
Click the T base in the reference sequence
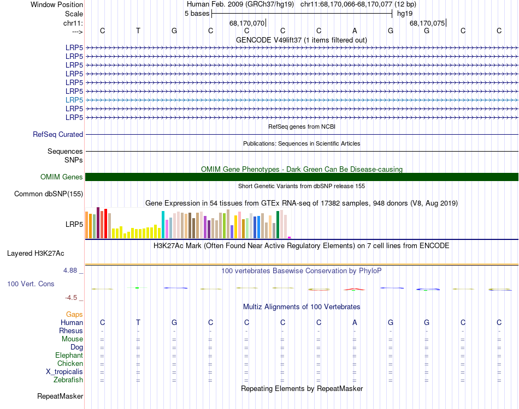coord(138,31)
